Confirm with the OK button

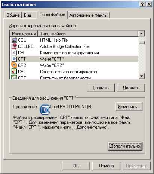tap(76, 166)
